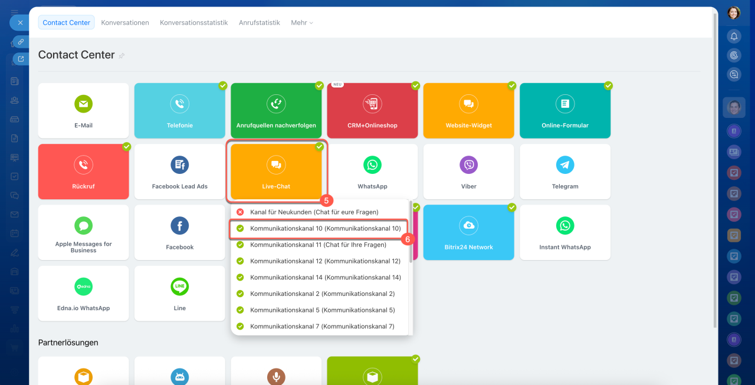
Task: Open the Line messenger tile
Action: (179, 294)
